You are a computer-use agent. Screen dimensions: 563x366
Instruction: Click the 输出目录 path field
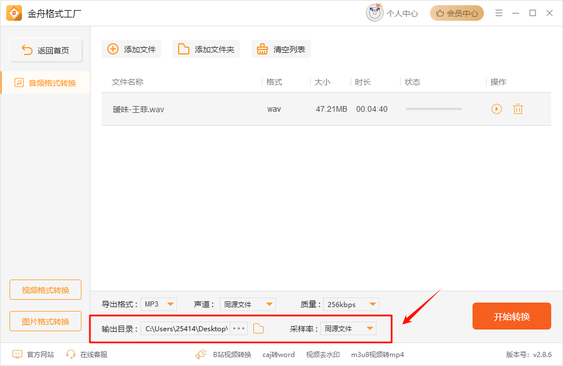[x=185, y=329]
